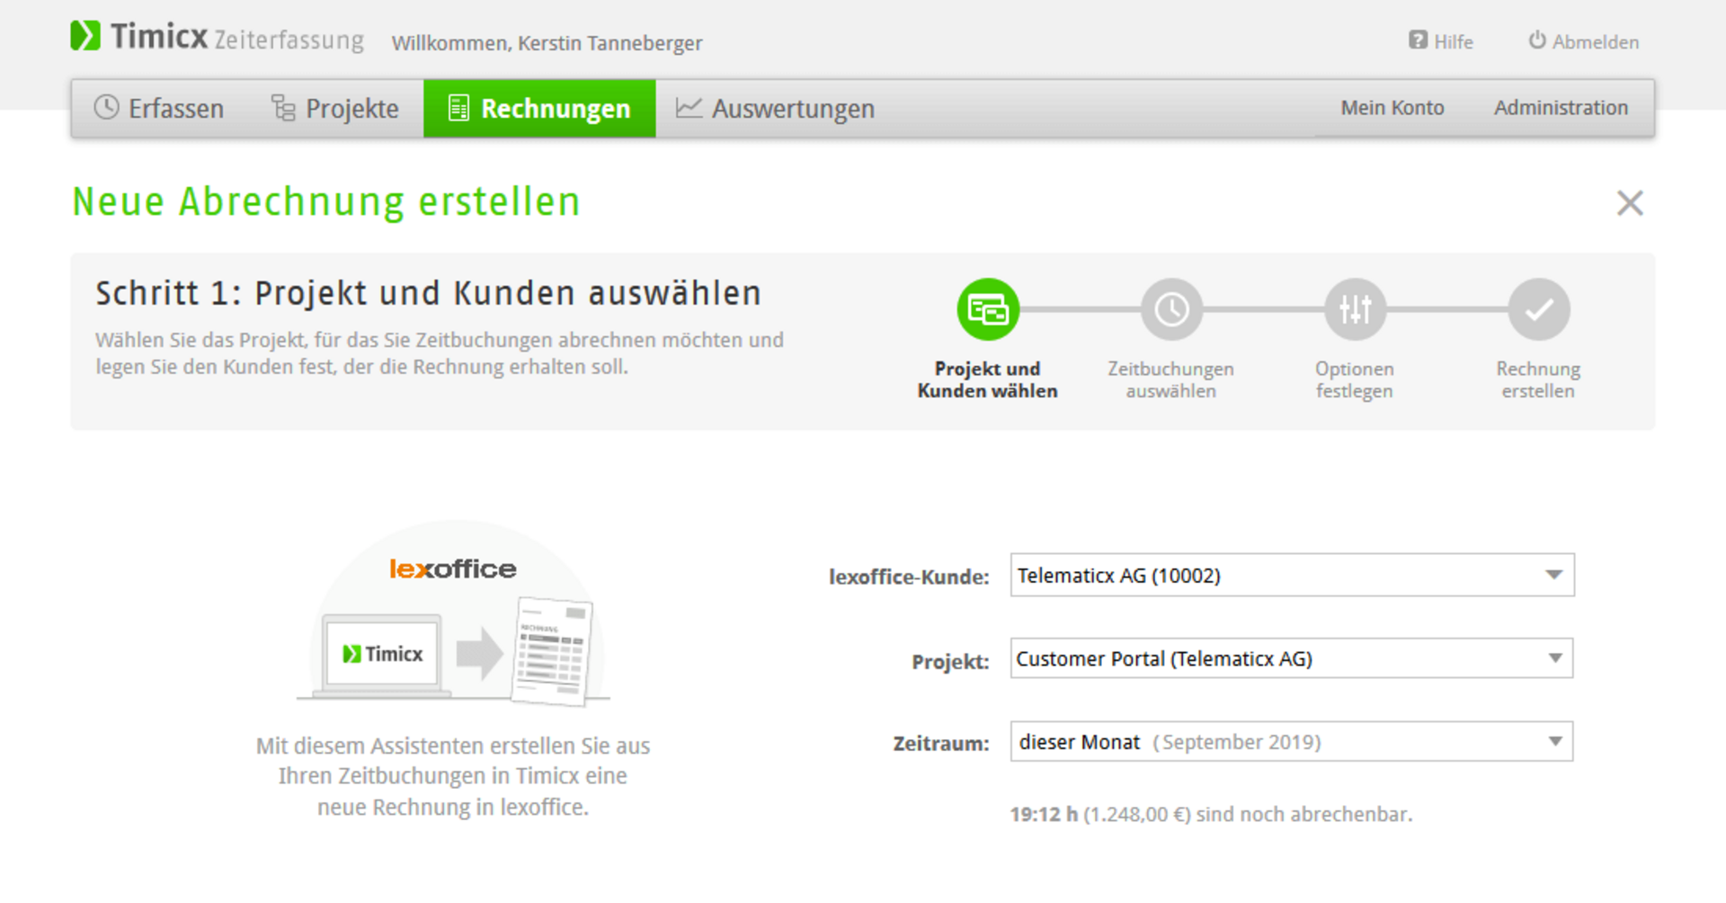Click the green Projekt und Kunden step icon
This screenshot has height=903, width=1726.
(987, 309)
